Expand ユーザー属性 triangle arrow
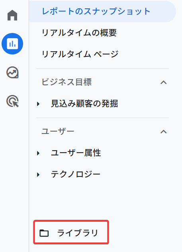The width and height of the screenshot is (182, 252). (x=38, y=153)
